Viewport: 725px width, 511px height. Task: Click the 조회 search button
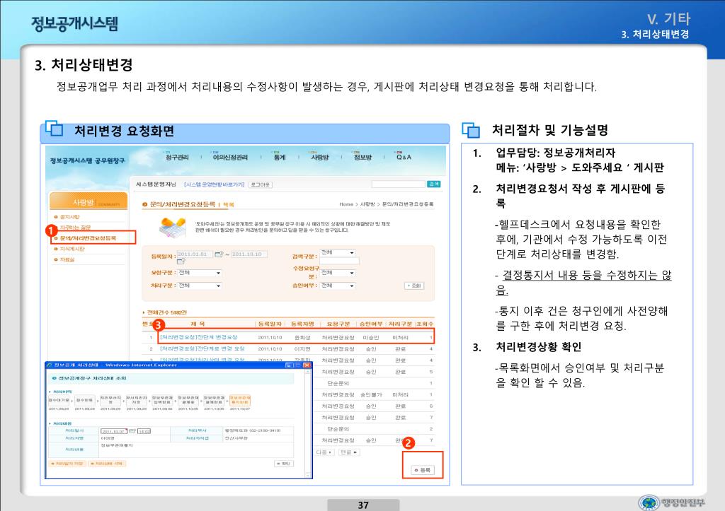[413, 286]
